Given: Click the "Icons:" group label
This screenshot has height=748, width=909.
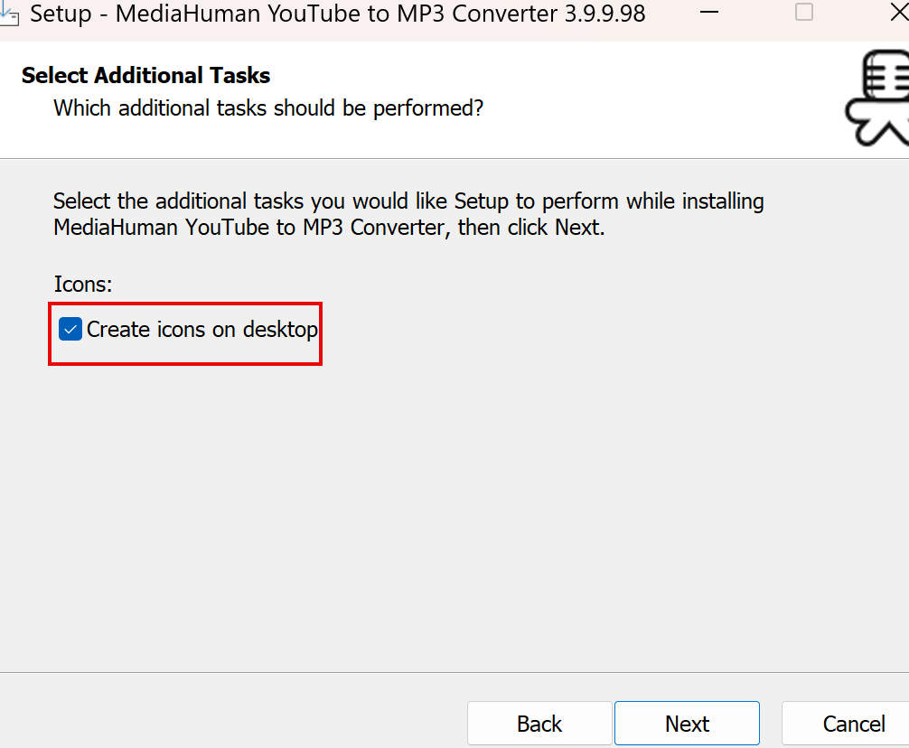Looking at the screenshot, I should (83, 284).
